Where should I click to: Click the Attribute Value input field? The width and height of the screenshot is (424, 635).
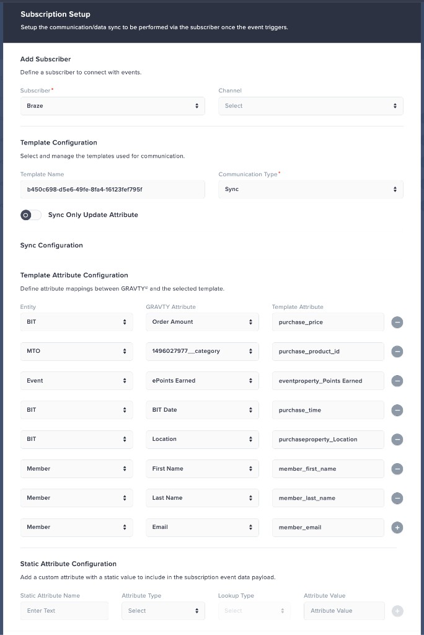pos(344,610)
